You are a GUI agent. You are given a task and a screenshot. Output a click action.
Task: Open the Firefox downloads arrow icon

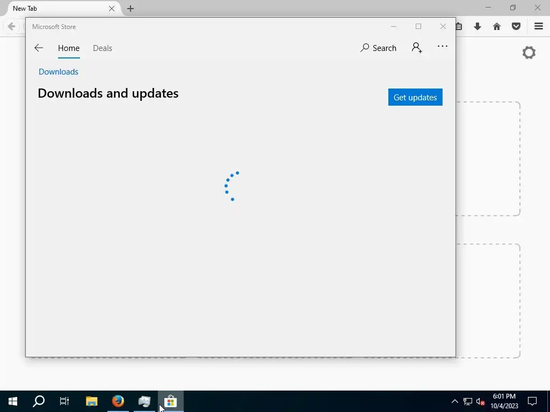[477, 26]
